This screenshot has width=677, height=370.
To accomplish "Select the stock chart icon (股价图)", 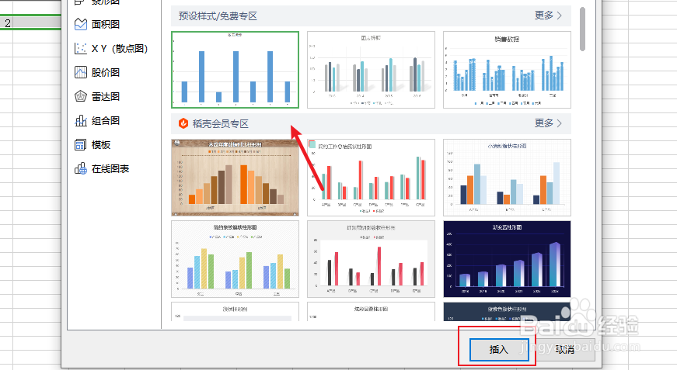I will point(81,72).
